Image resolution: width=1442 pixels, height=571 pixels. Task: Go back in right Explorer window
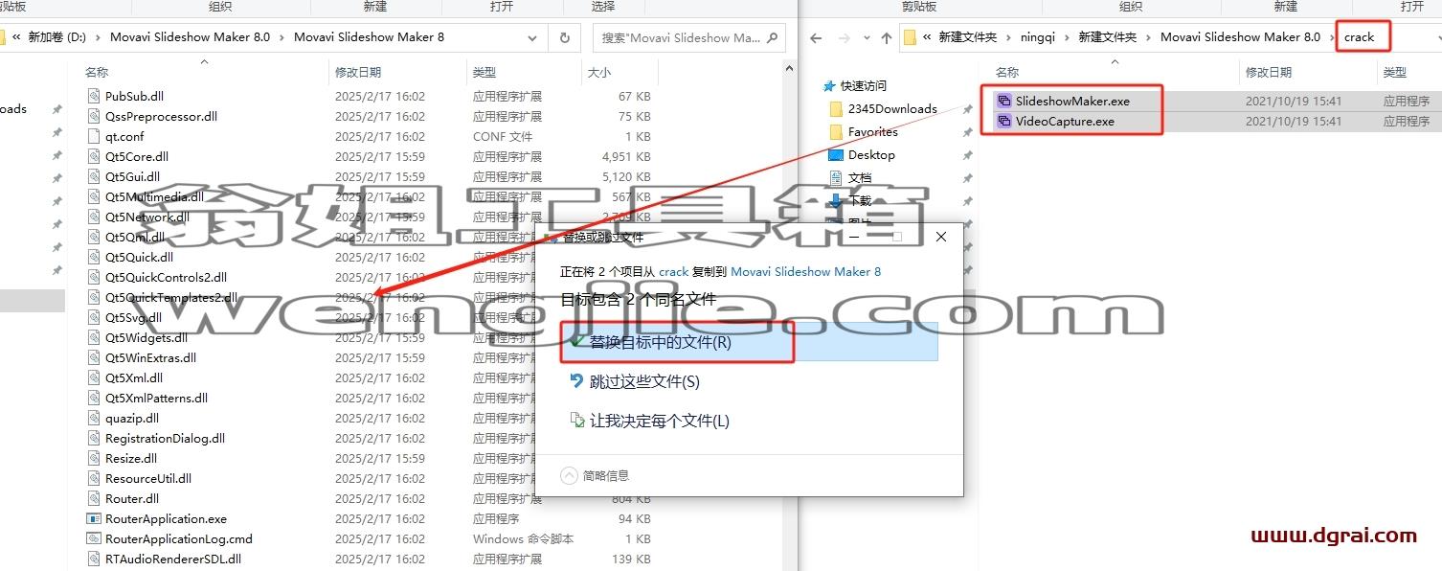click(x=816, y=37)
